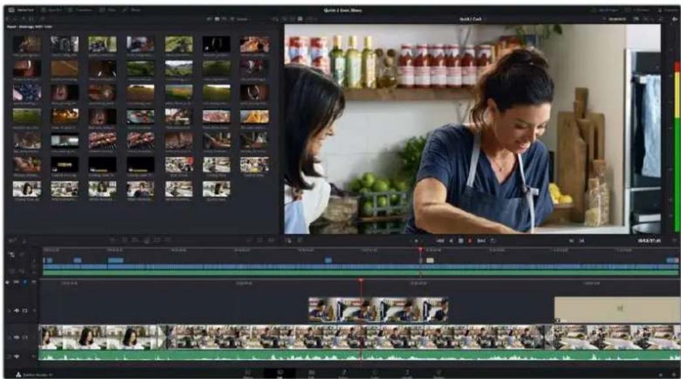This screenshot has width=681, height=379.
Task: Click the Source Overwrite edit button
Action: (167, 240)
